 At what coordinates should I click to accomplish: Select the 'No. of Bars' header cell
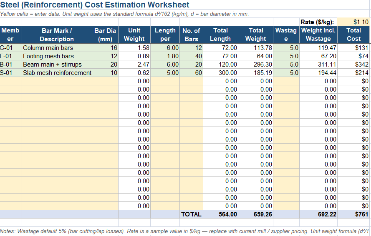191,35
